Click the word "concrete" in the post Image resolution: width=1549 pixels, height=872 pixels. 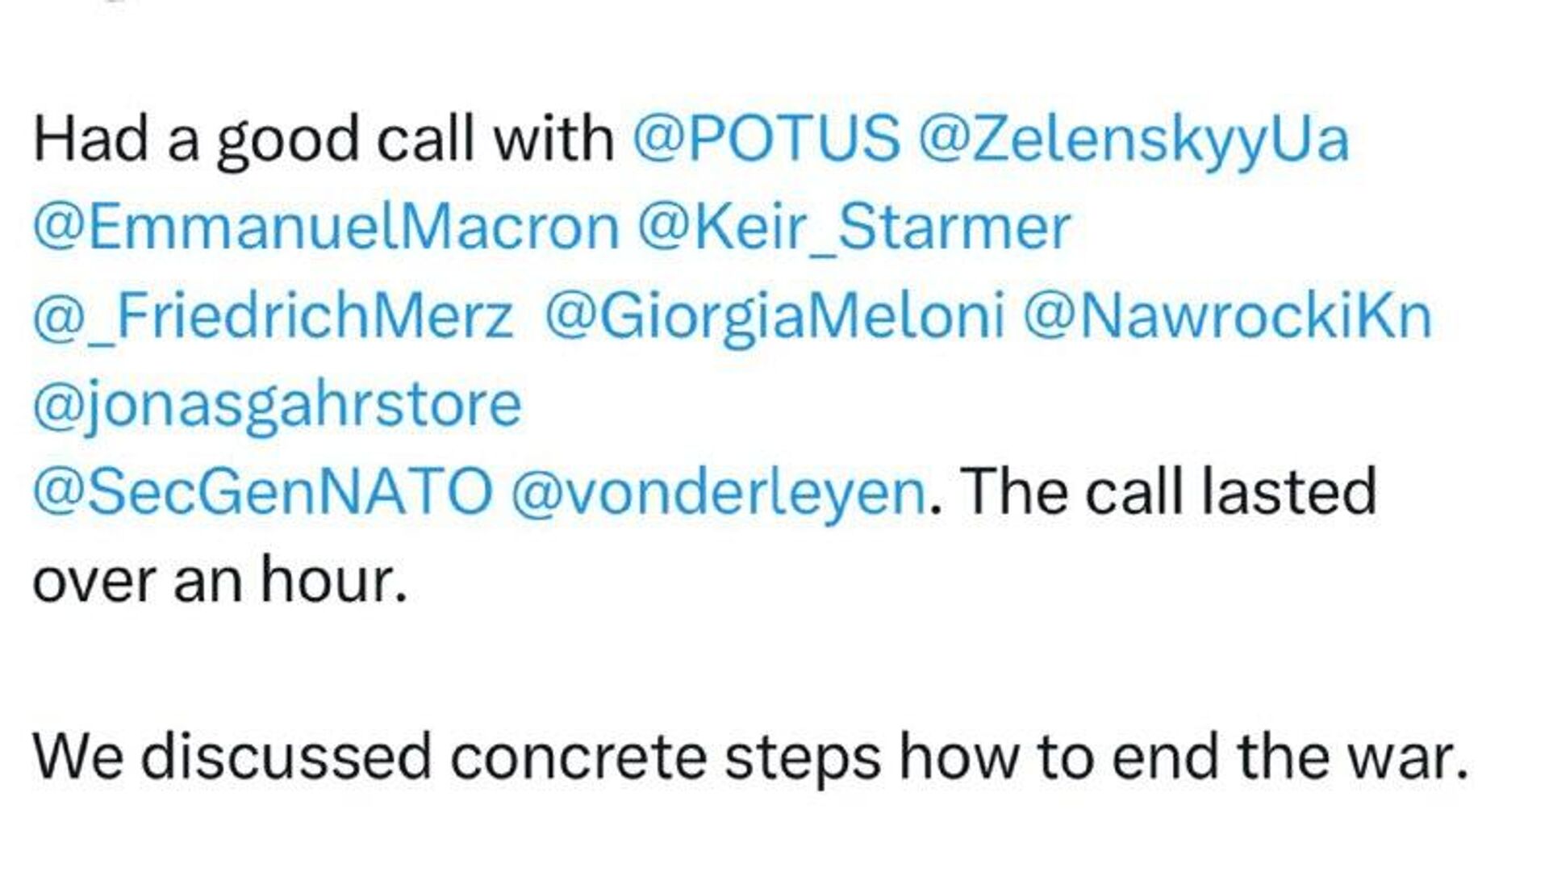coord(578,757)
